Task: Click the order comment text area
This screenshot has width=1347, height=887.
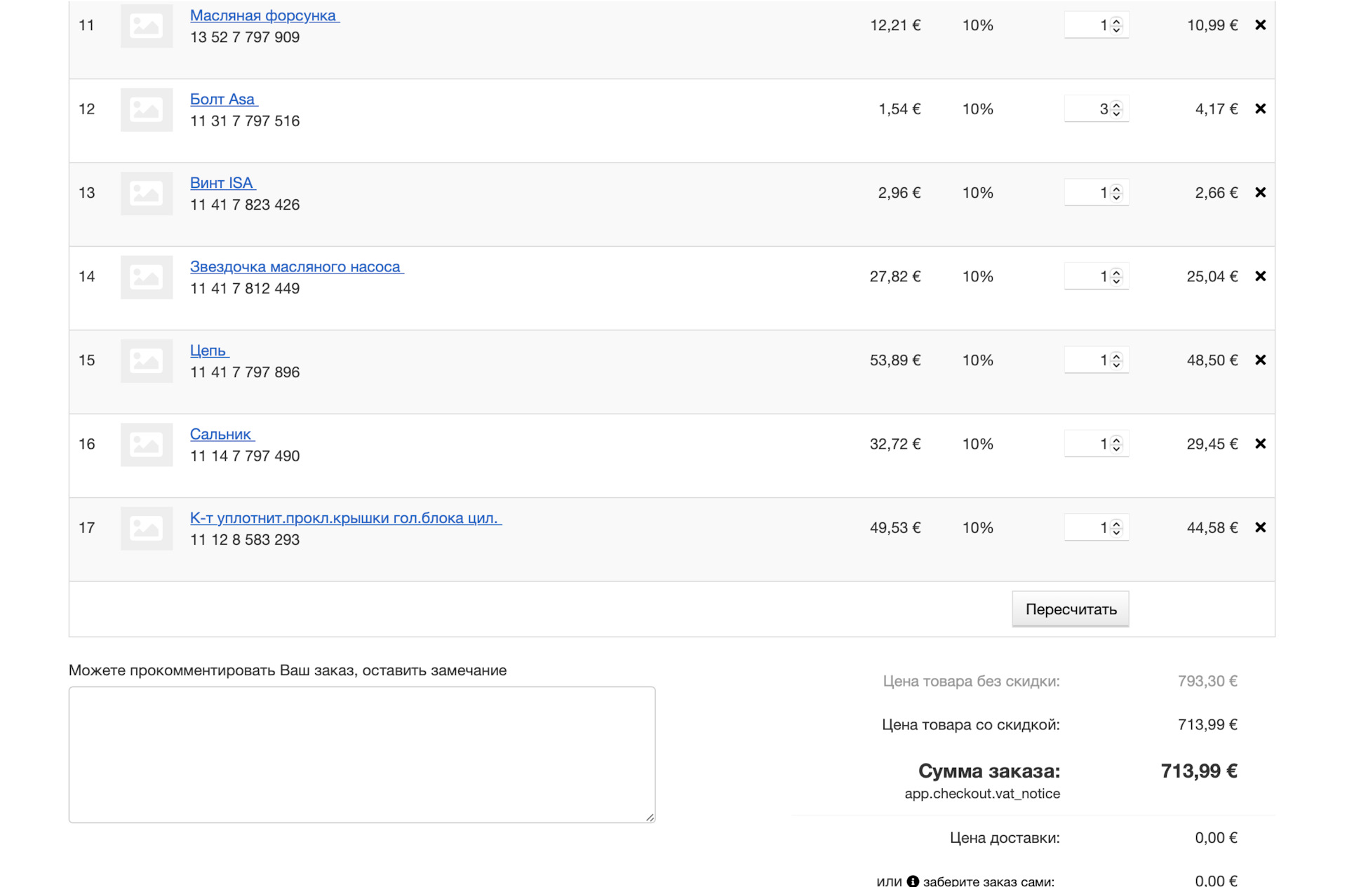Action: 361,754
